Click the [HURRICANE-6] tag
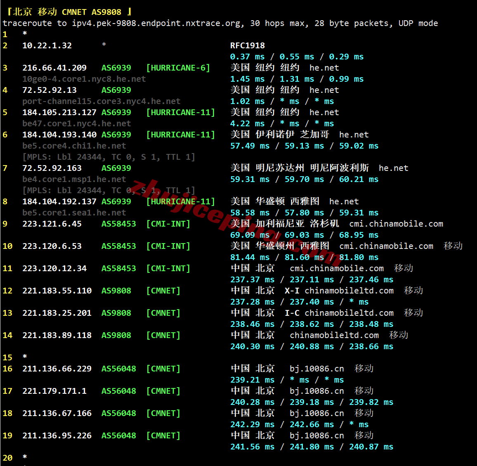Image resolution: width=477 pixels, height=466 pixels. click(x=178, y=68)
